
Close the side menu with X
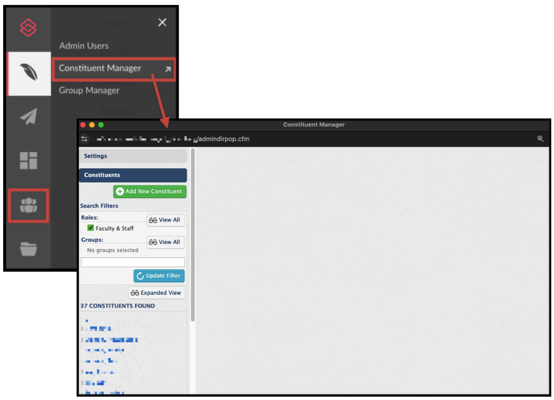pos(162,22)
